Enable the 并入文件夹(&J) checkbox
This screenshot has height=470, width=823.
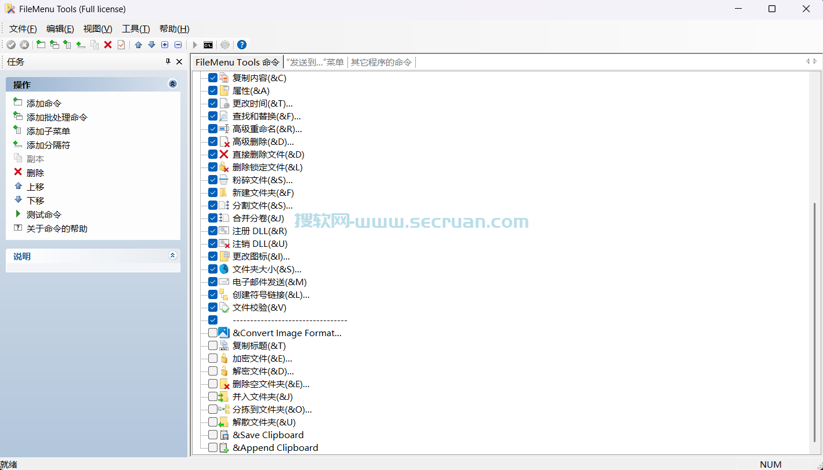tap(213, 396)
